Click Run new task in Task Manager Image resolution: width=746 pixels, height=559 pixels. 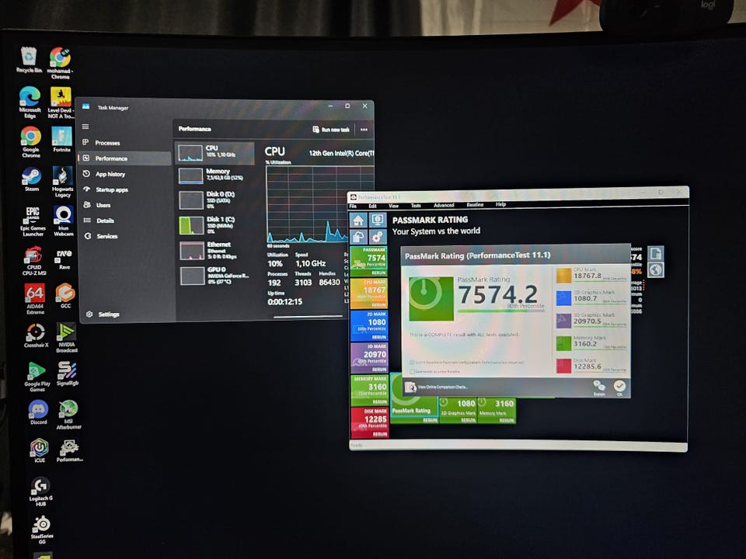click(x=331, y=130)
